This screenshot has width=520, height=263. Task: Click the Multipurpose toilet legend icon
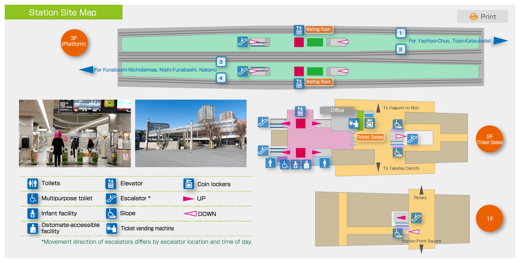pos(33,198)
